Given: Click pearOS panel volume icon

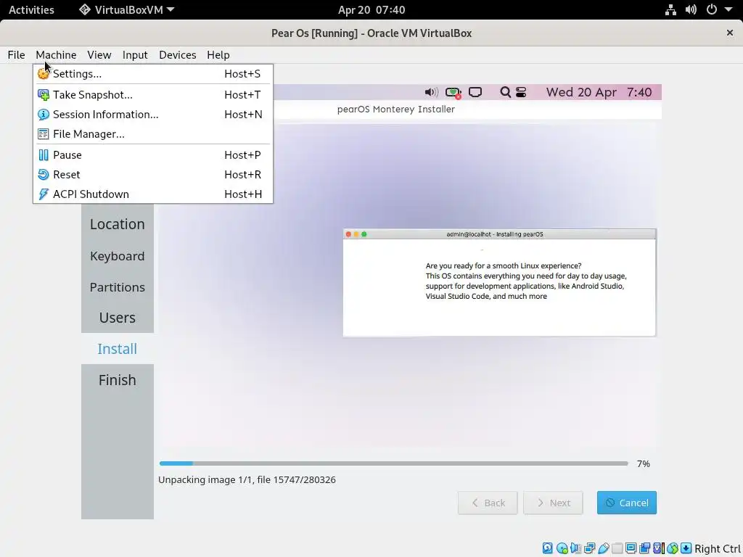Looking at the screenshot, I should pos(431,92).
